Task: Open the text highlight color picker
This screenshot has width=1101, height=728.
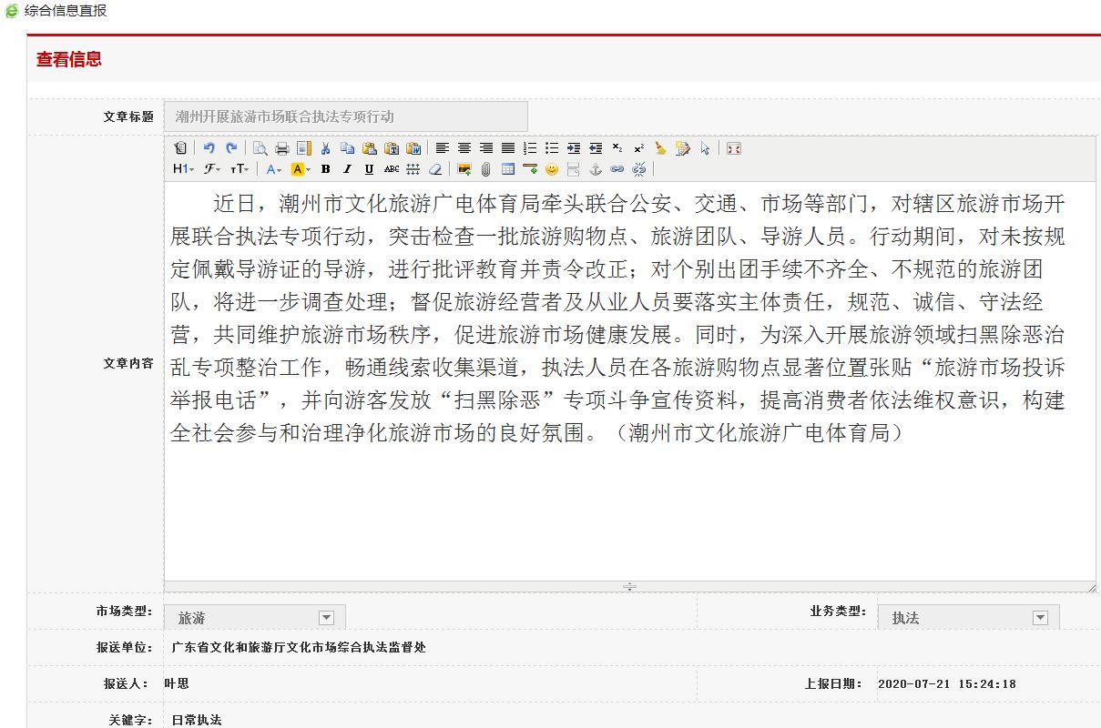Action: 301,169
